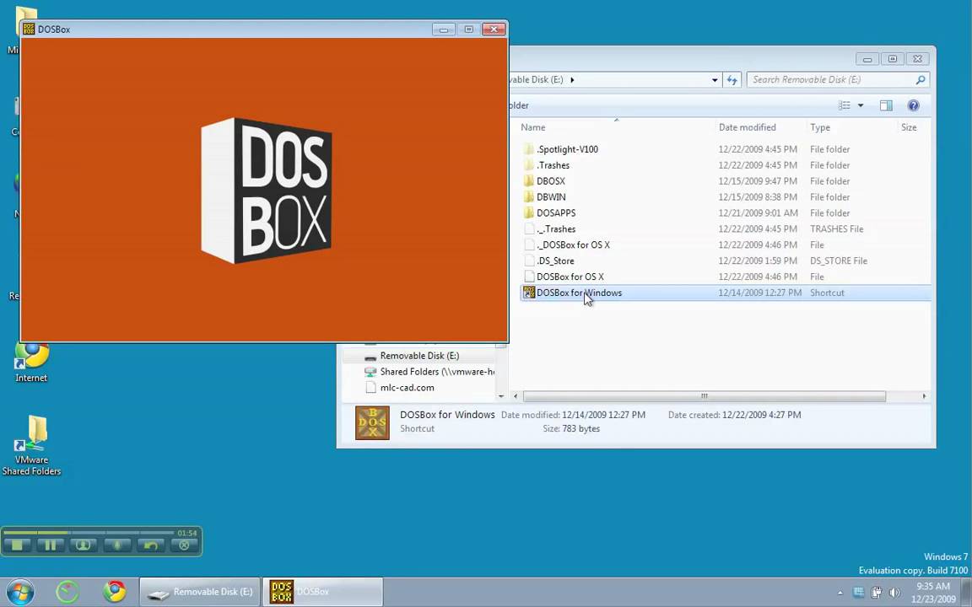Open the Windows Start orb
972x607 pixels.
pos(20,592)
